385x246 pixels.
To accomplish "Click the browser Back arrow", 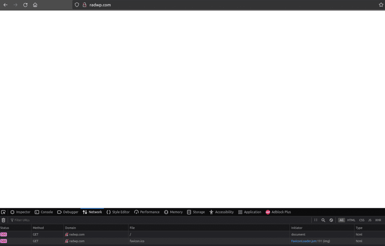I will click(x=6, y=5).
